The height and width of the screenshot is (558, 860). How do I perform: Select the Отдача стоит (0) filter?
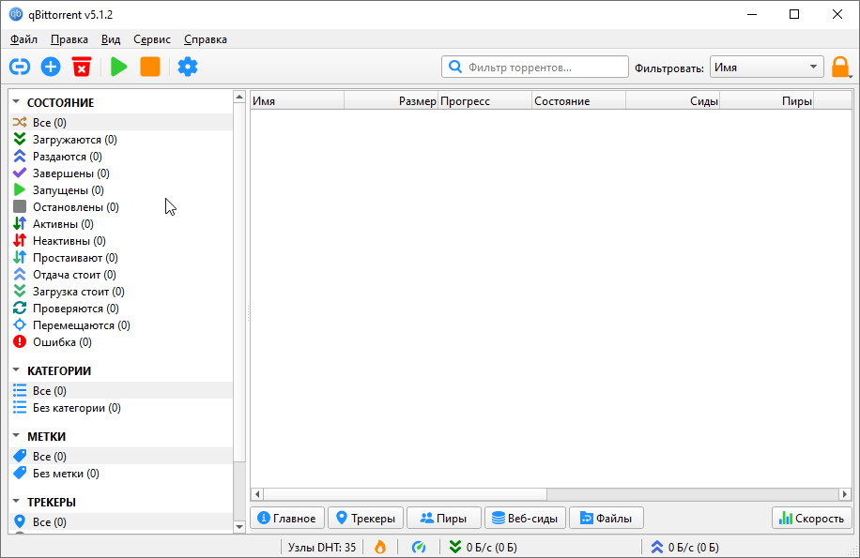[x=121, y=275]
